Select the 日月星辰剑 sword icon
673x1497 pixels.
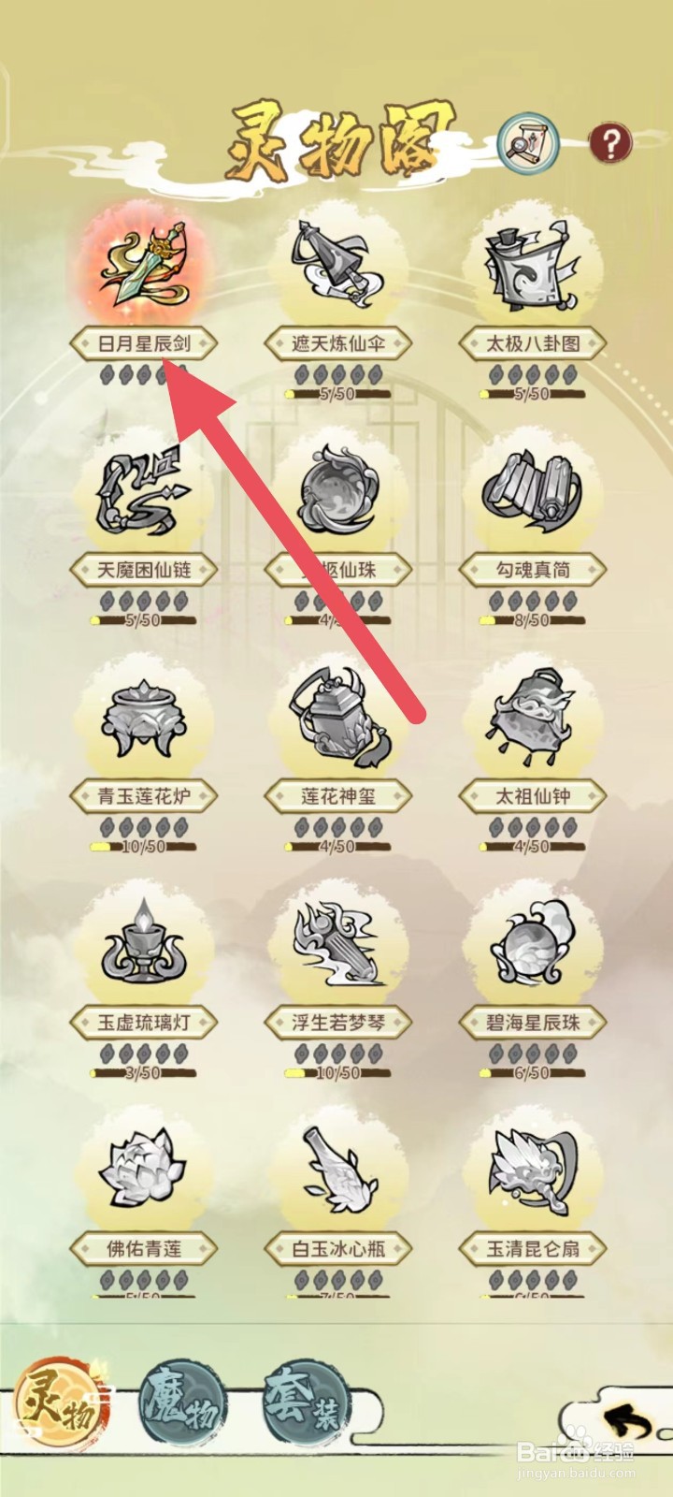[x=143, y=266]
